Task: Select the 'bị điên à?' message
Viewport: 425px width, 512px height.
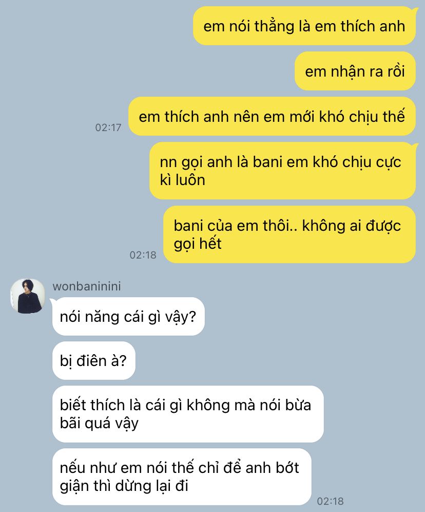Action: (x=94, y=360)
